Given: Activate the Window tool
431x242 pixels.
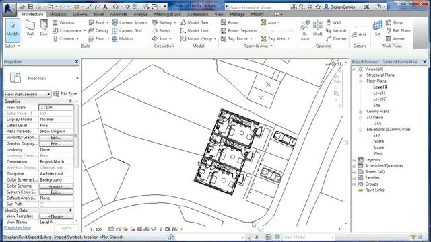Looking at the screenshot, I should (63, 22).
